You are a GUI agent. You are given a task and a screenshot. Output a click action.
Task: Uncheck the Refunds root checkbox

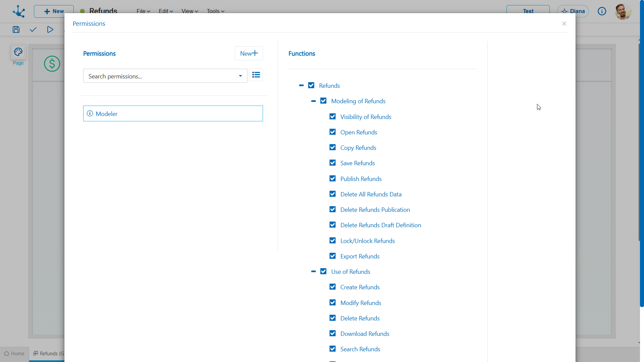(311, 85)
